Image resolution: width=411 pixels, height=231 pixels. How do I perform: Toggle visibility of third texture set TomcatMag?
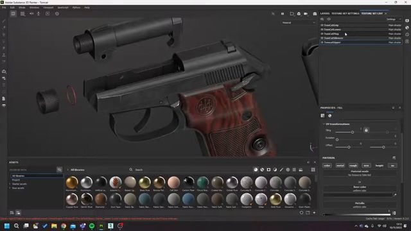(322, 34)
